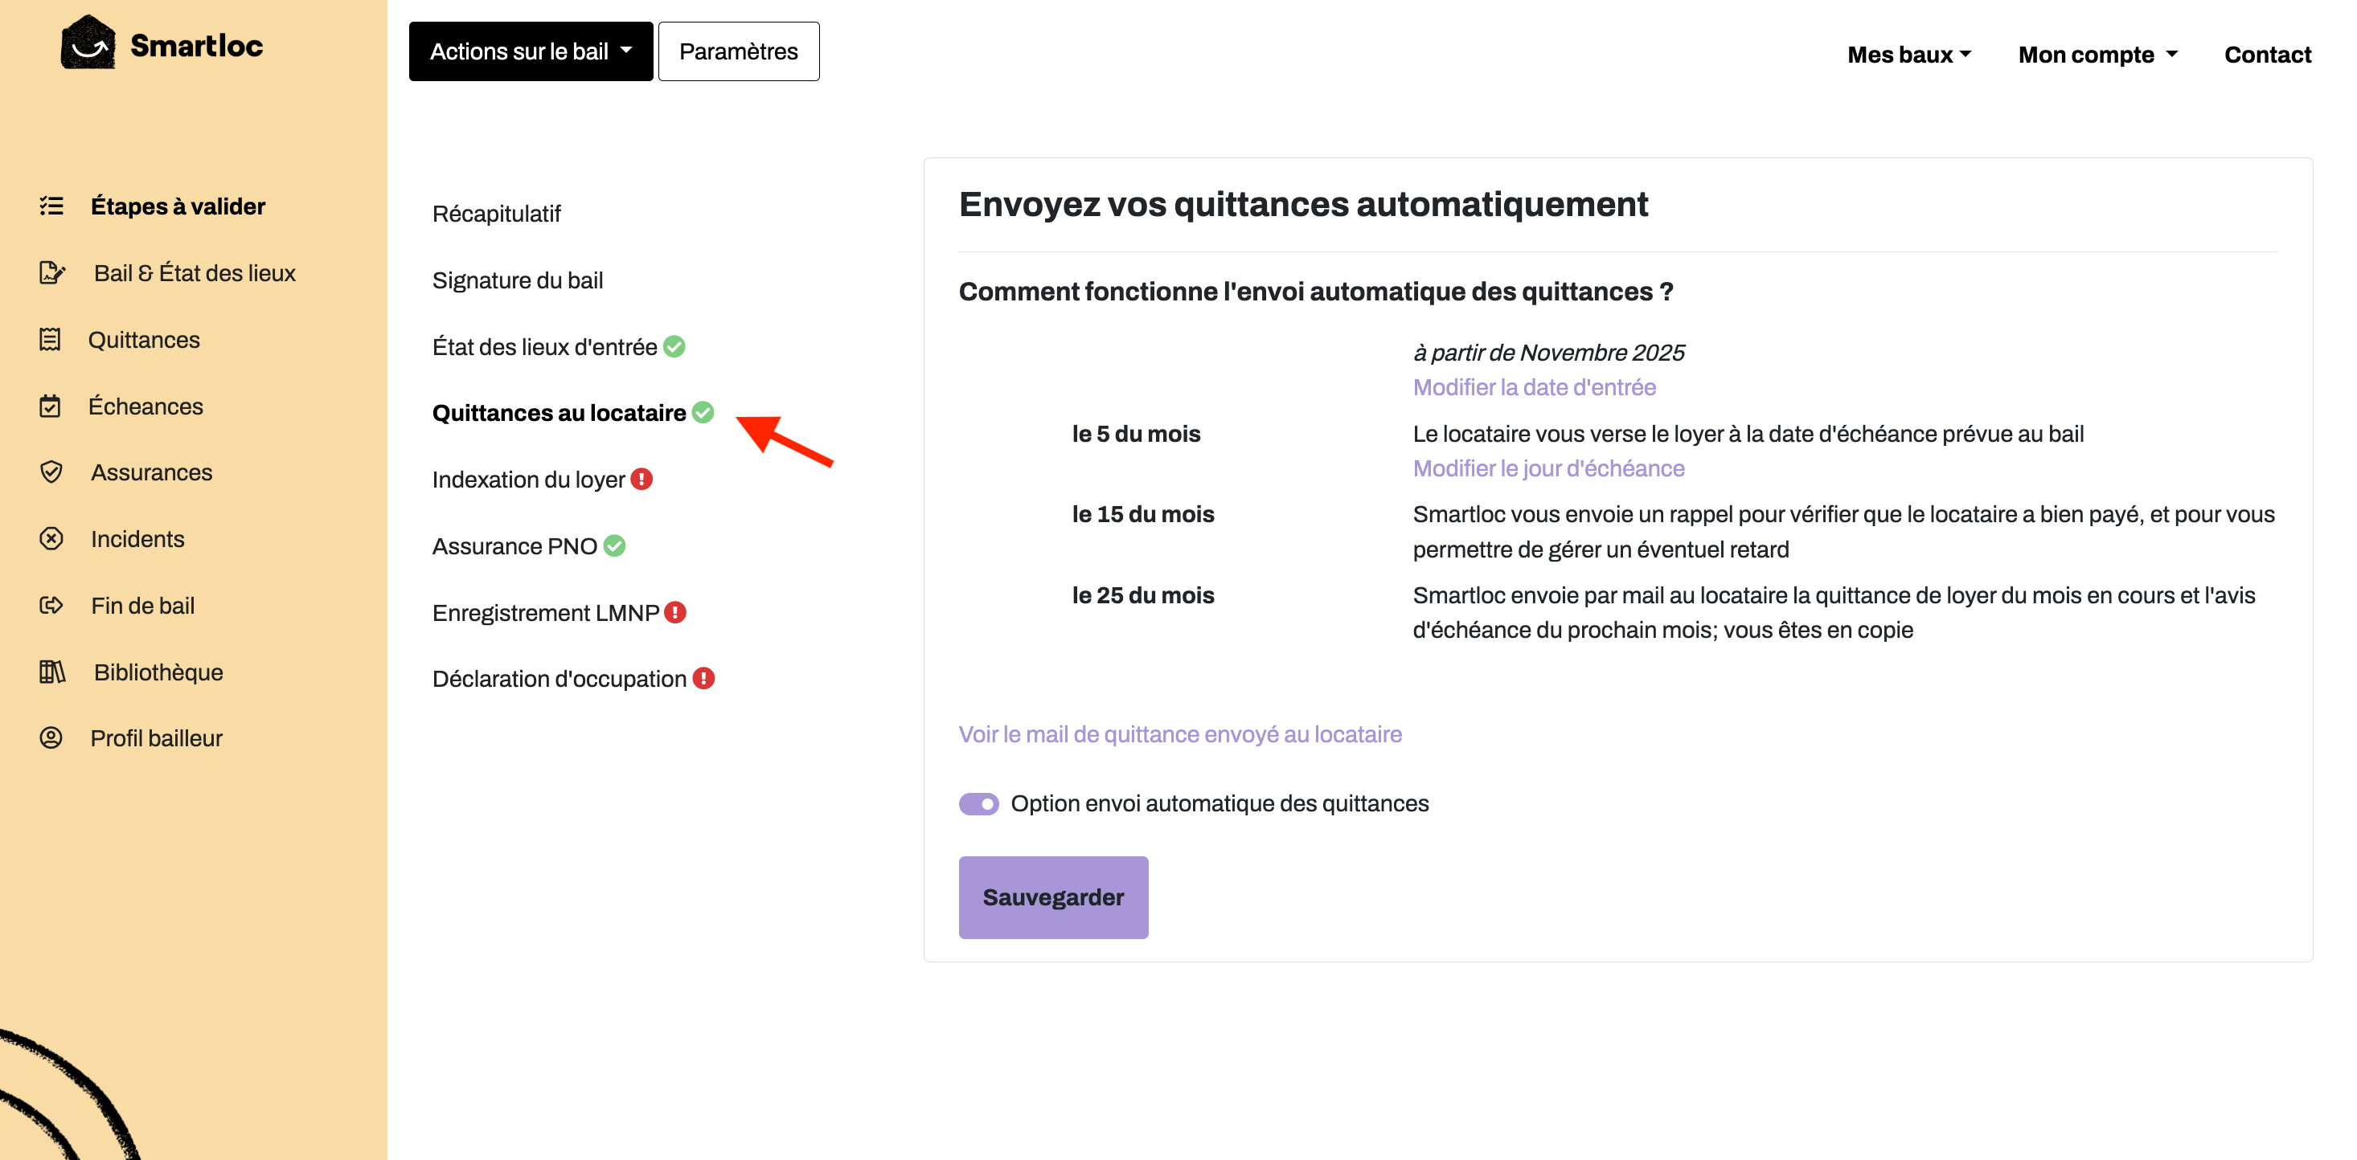Image resolution: width=2357 pixels, height=1160 pixels.
Task: Open the Récapitulatif step
Action: tap(496, 213)
